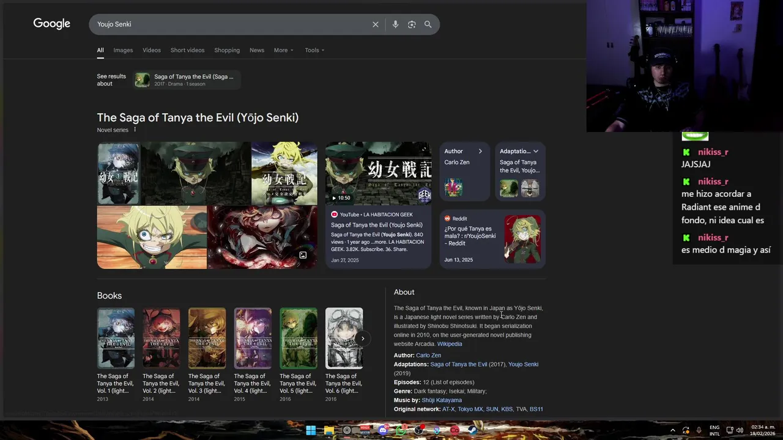Open the first light novel cover image
This screenshot has height=440, width=783.
point(119,173)
